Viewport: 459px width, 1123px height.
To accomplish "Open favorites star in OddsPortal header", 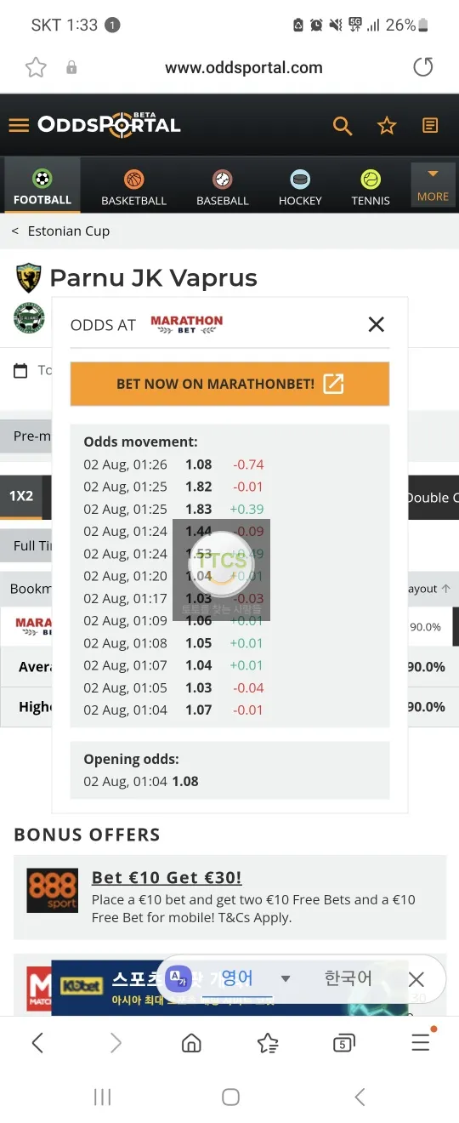I will tap(387, 126).
